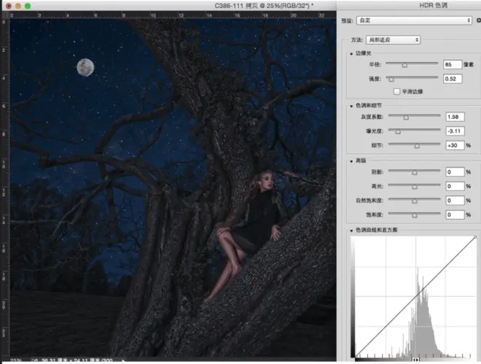Click the top-right point of tone curve
This screenshot has height=364, width=481.
tap(475, 237)
